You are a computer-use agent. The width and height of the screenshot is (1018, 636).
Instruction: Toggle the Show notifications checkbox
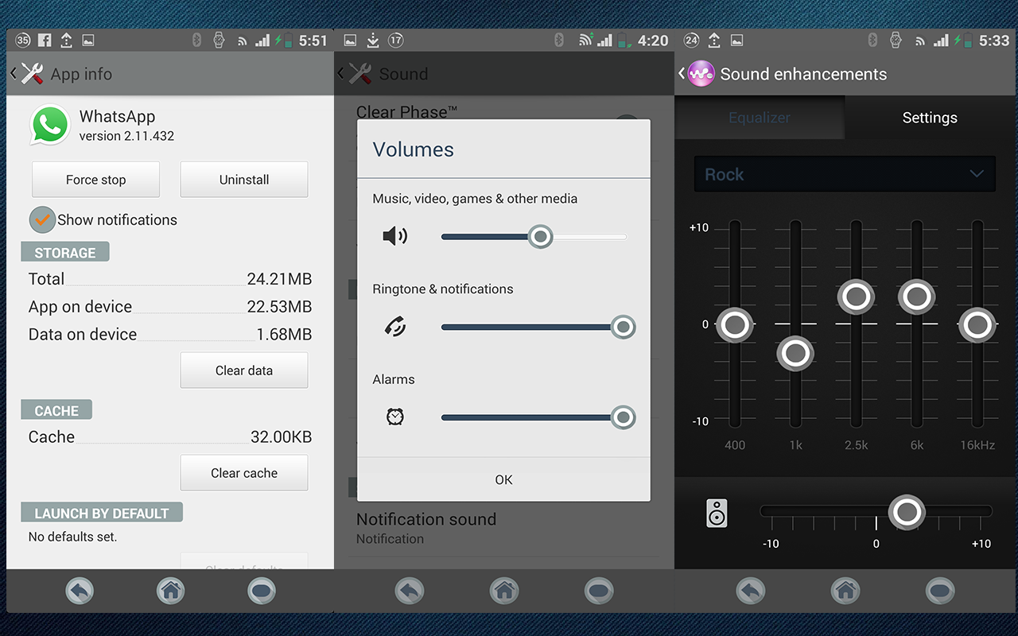point(42,220)
